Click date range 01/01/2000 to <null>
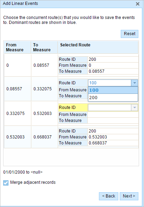Screen dimensions: 144x207 click(23, 172)
